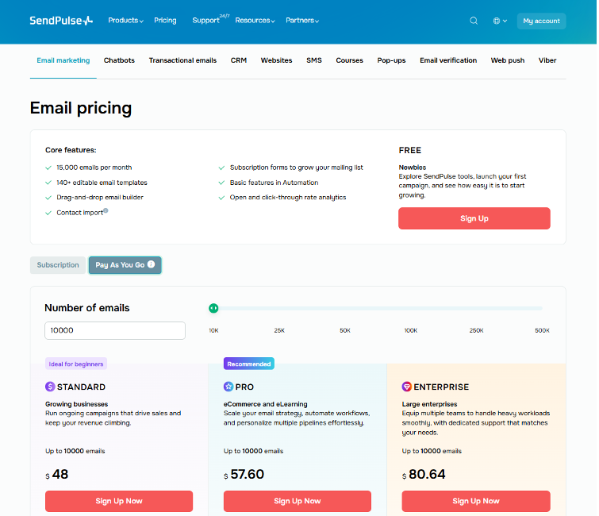Image resolution: width=599 pixels, height=516 pixels.
Task: Click '140+ editable email templates' feature
Action: 102,183
